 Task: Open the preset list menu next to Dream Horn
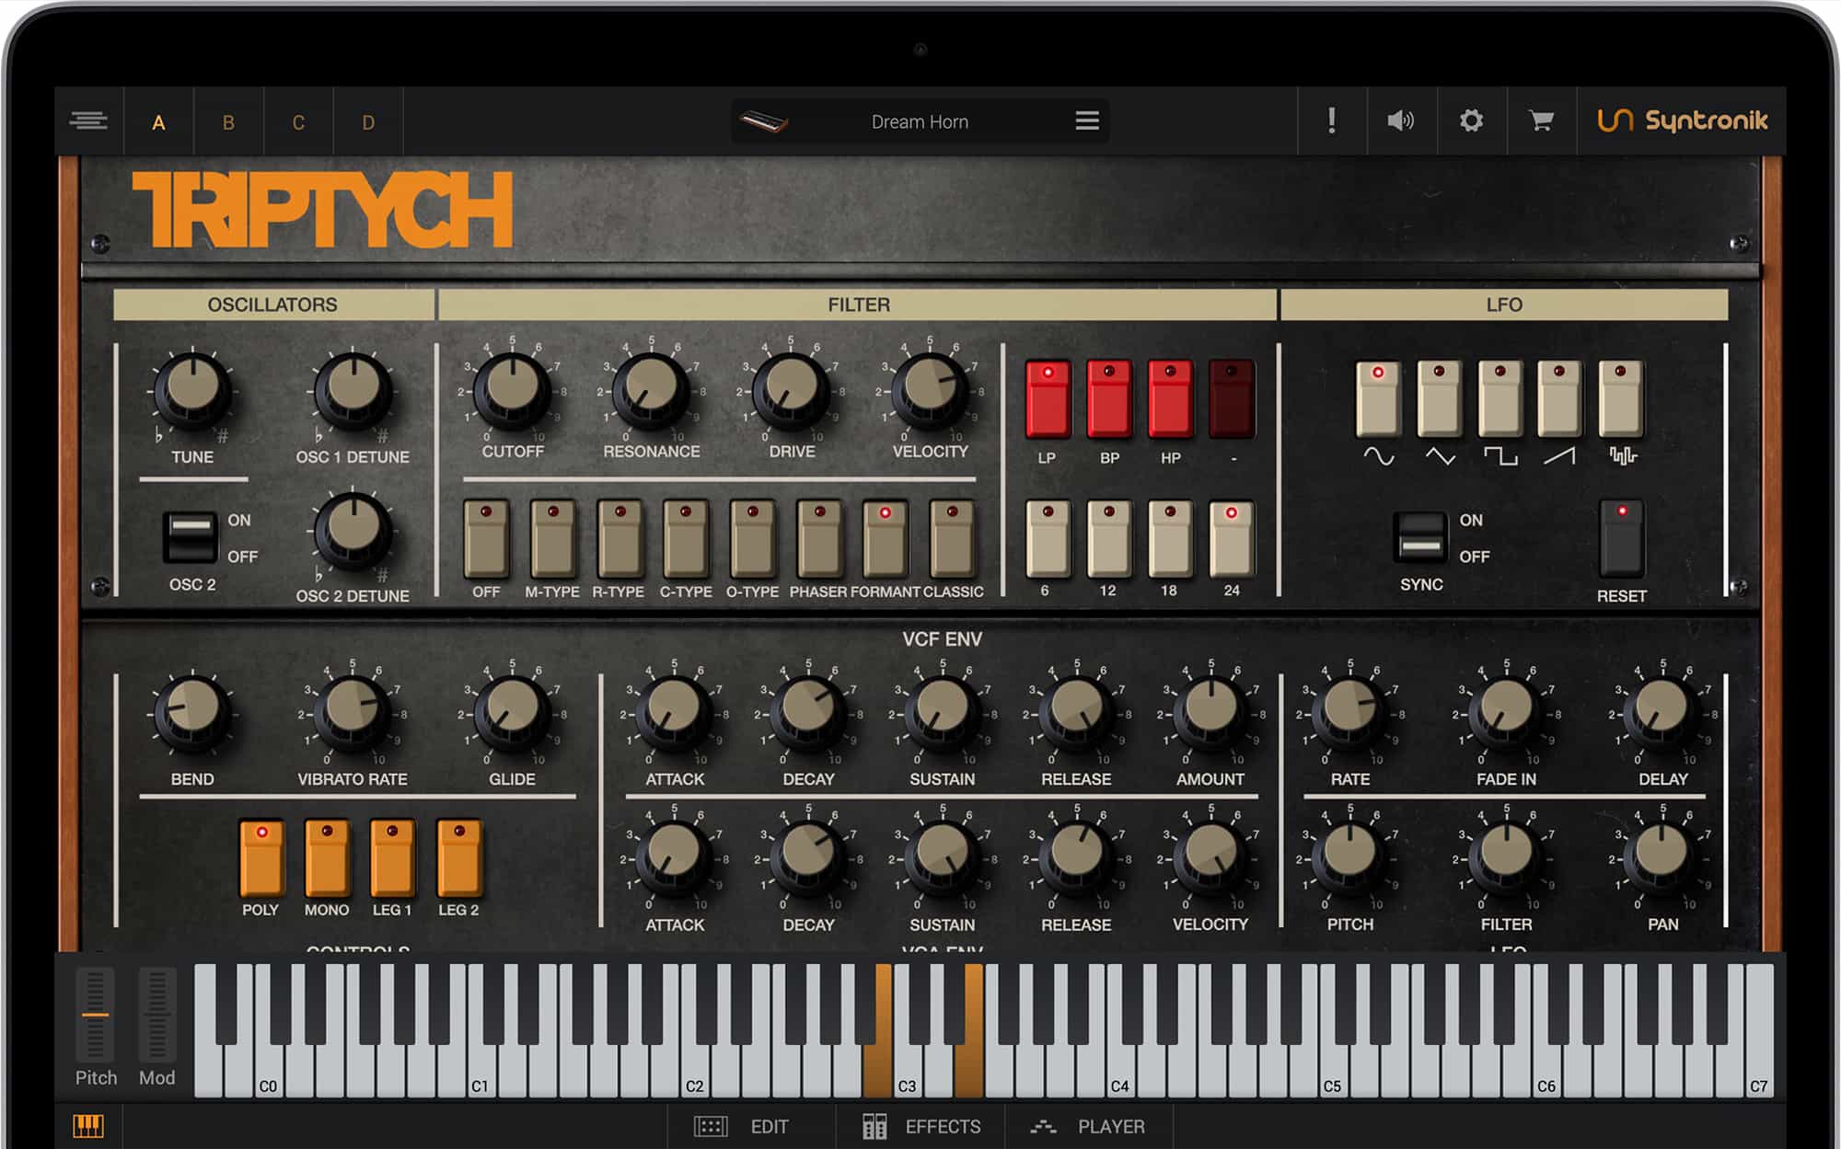1087,121
